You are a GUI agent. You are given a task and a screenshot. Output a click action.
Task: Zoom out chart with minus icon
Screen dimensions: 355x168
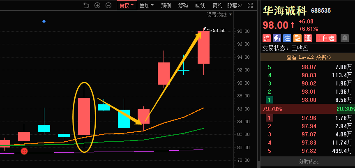pos(108,5)
